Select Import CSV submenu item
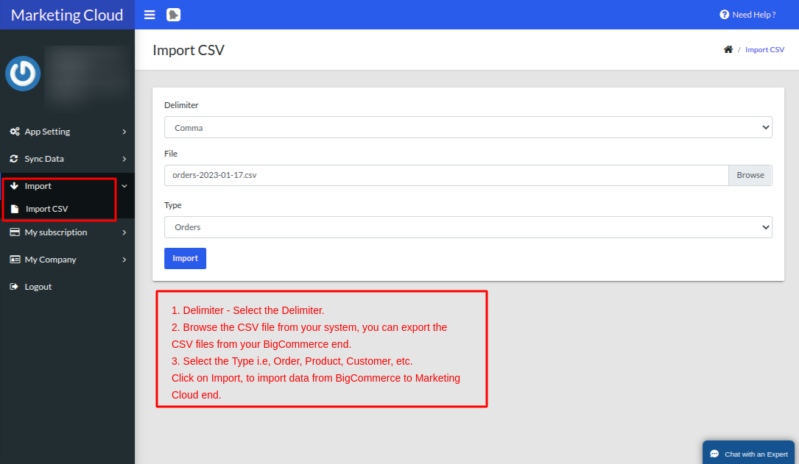 pyautogui.click(x=67, y=209)
